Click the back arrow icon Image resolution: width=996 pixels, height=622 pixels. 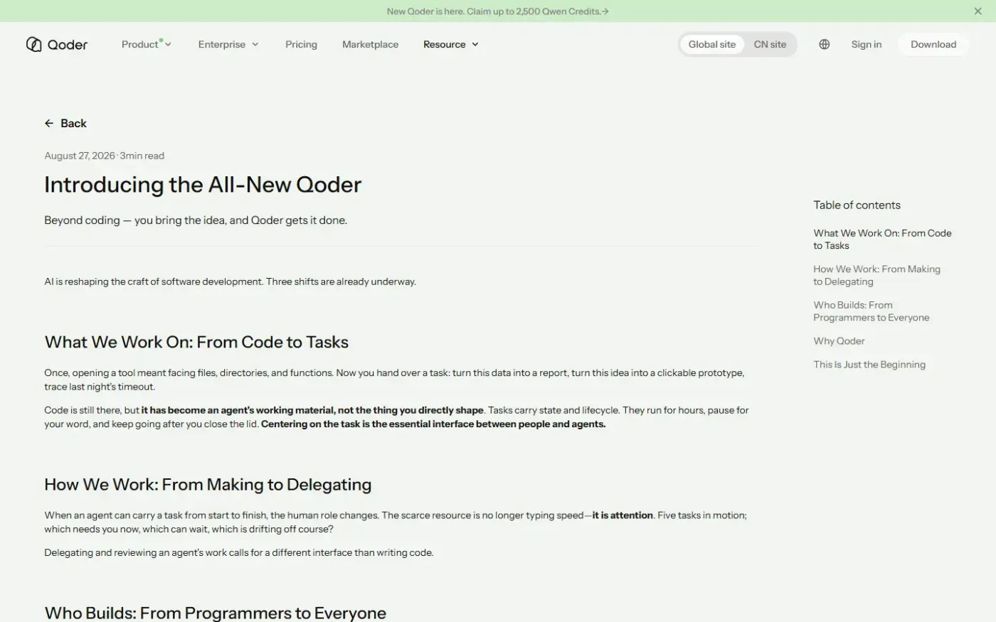pos(49,124)
